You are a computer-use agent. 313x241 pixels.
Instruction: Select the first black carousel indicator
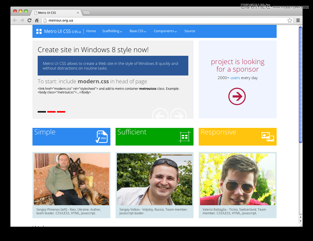(42, 112)
